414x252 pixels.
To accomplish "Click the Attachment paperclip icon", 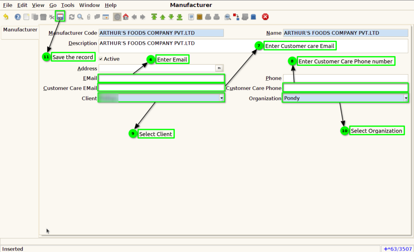I will (89, 17).
